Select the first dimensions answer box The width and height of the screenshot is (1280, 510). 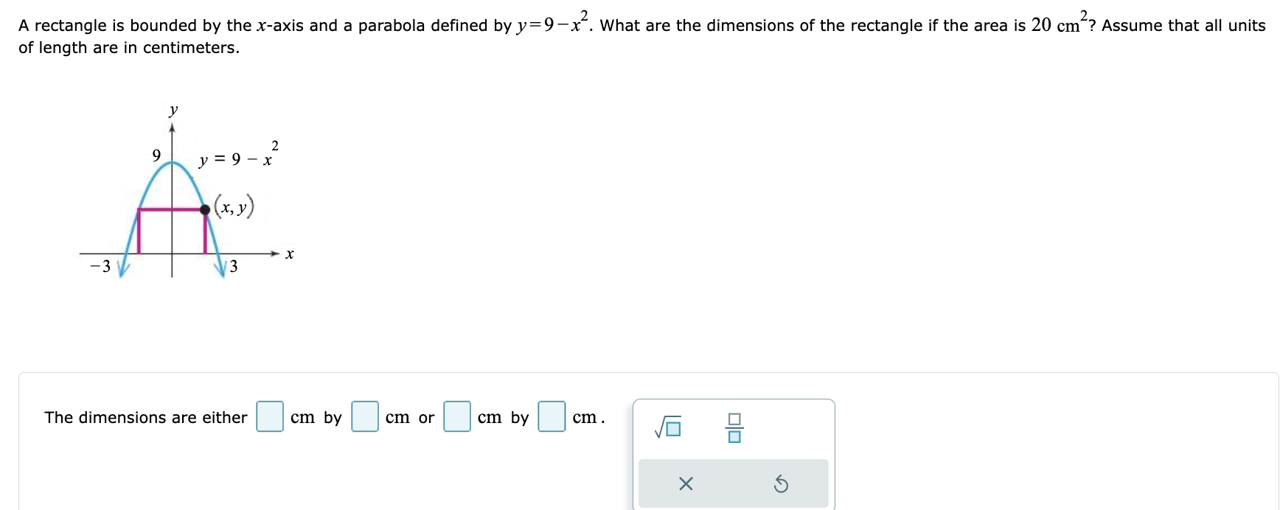[271, 417]
